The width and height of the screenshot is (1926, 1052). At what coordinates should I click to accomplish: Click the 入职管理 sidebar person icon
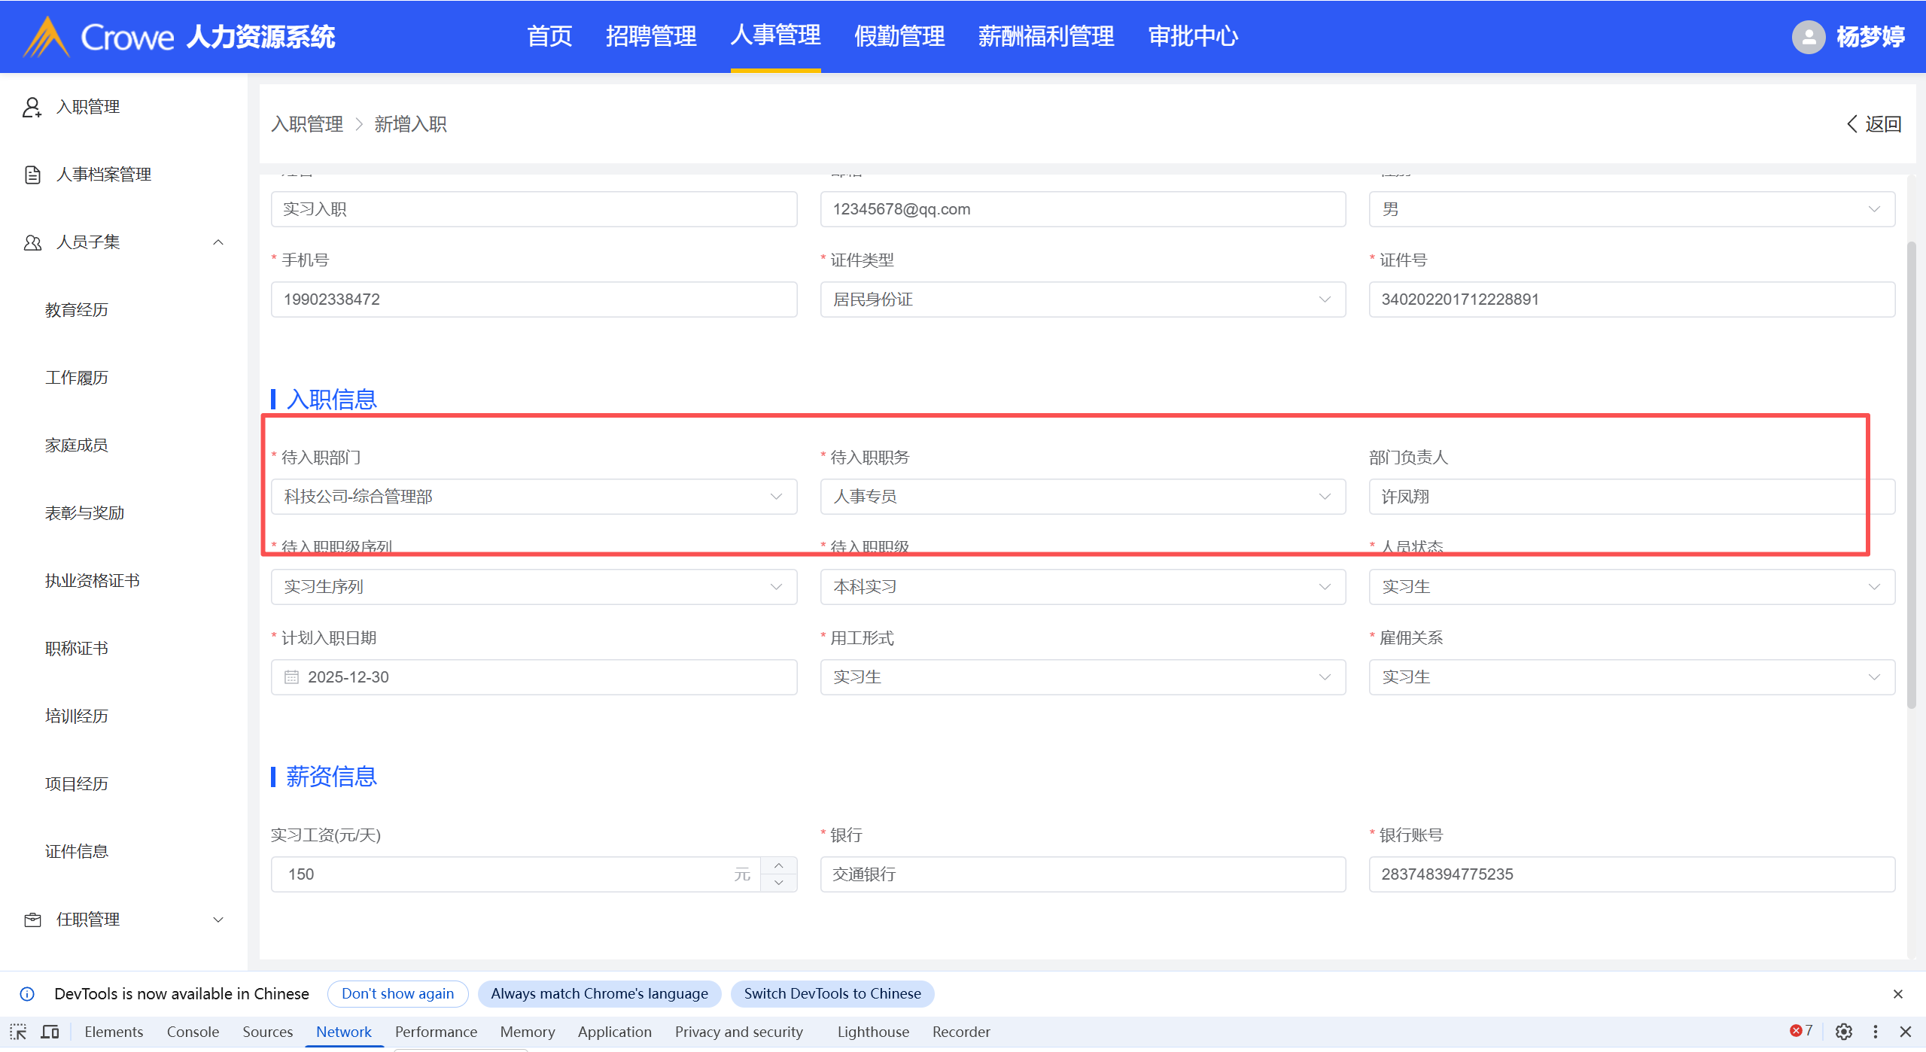[x=32, y=107]
